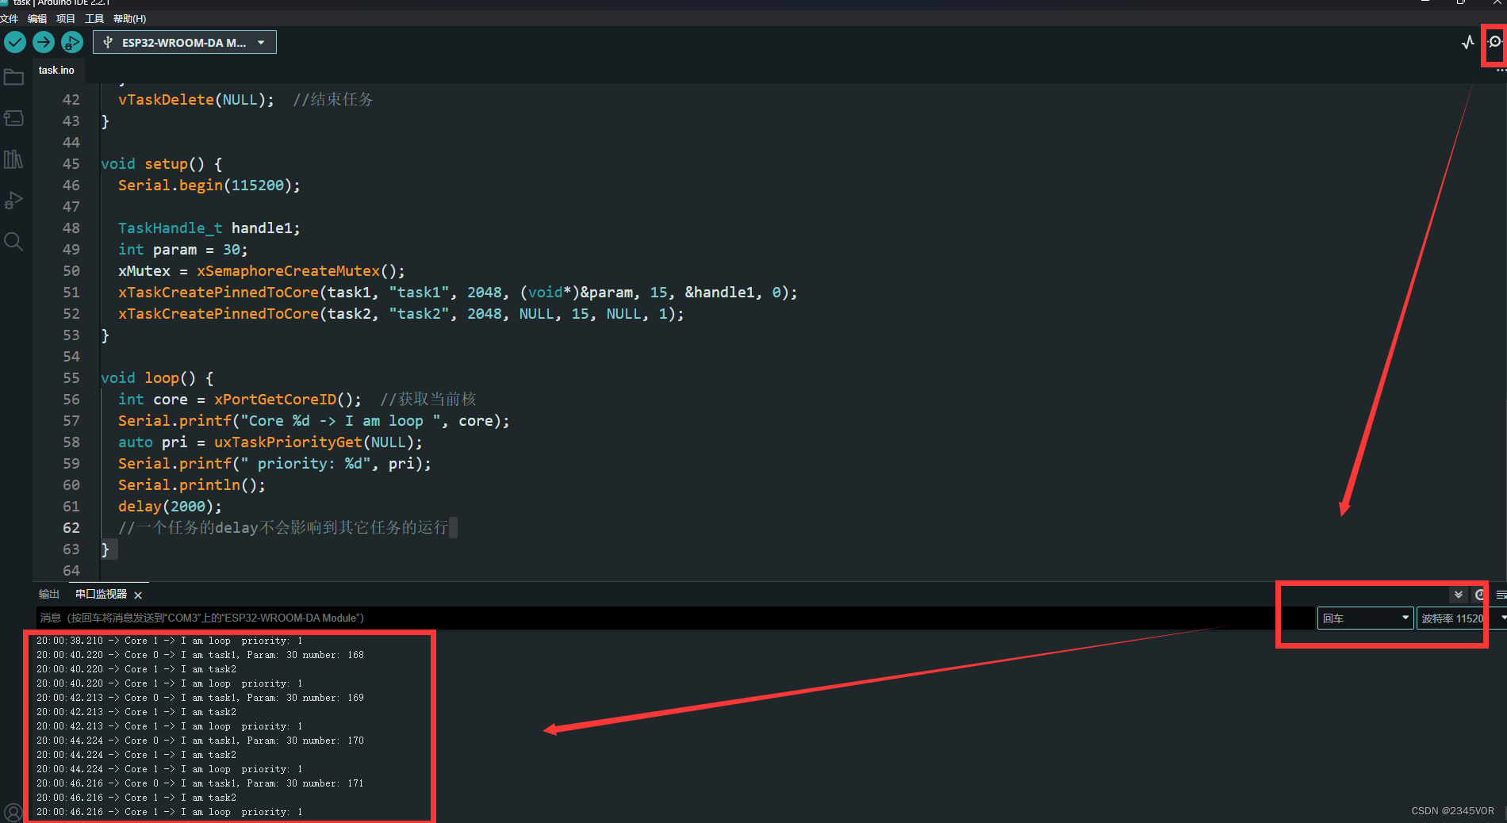1507x823 pixels.
Task: Click the Upload arrow button
Action: click(x=44, y=42)
